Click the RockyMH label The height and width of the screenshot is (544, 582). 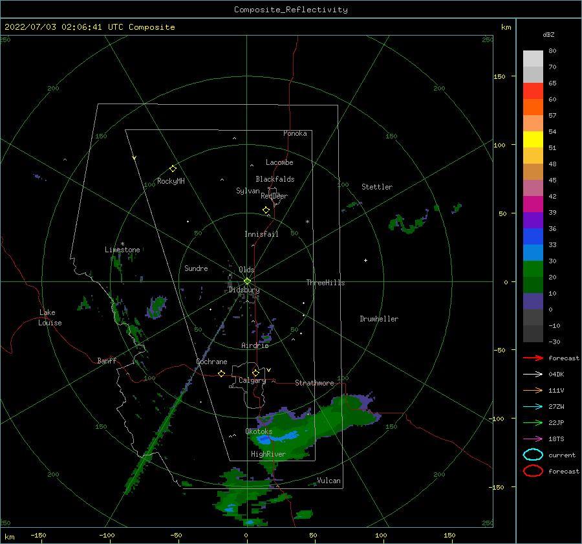pos(171,181)
